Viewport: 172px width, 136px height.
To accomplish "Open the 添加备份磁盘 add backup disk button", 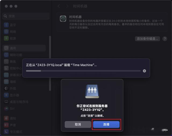I will pyautogui.click(x=147, y=39).
